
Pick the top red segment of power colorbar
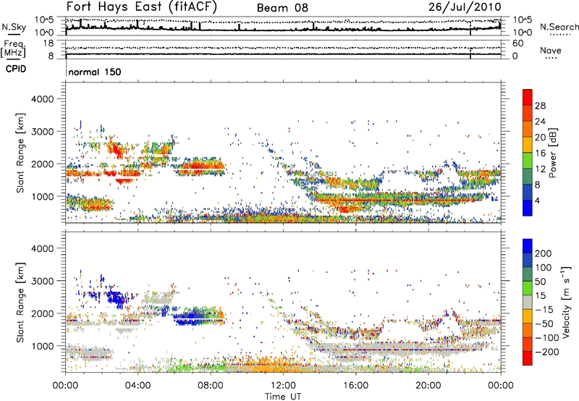(528, 97)
